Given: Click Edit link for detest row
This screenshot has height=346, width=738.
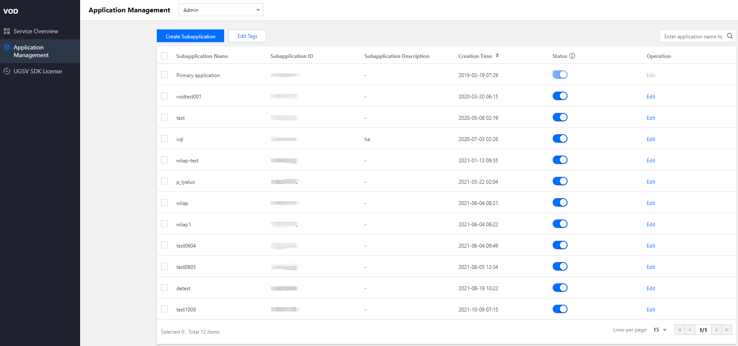Looking at the screenshot, I should tap(651, 288).
